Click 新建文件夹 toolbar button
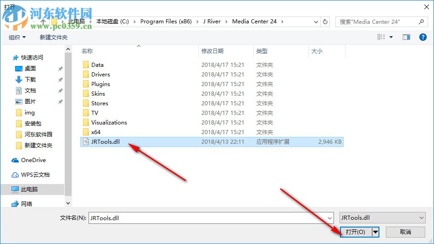Image resolution: width=434 pixels, height=244 pixels. click(53, 37)
